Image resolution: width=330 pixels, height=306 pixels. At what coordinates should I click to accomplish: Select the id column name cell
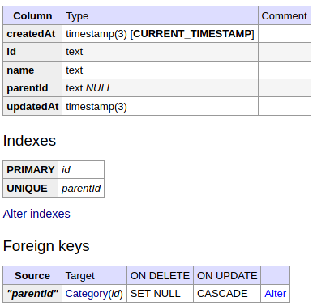click(x=32, y=52)
